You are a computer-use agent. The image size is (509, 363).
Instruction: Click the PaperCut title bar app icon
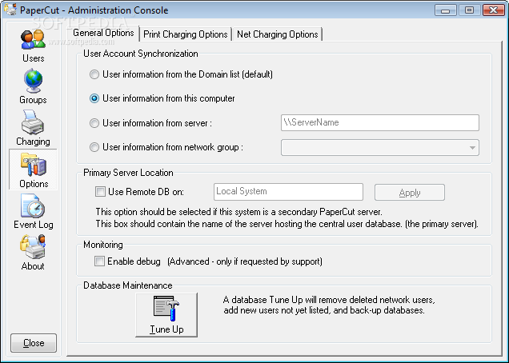coord(10,9)
